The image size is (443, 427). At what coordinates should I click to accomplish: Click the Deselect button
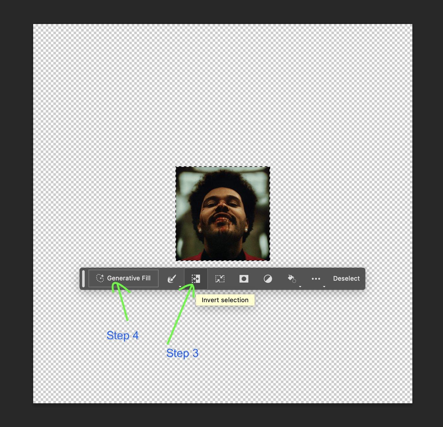coord(346,278)
